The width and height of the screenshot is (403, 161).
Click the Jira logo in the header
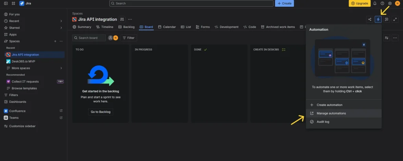[x=25, y=3]
